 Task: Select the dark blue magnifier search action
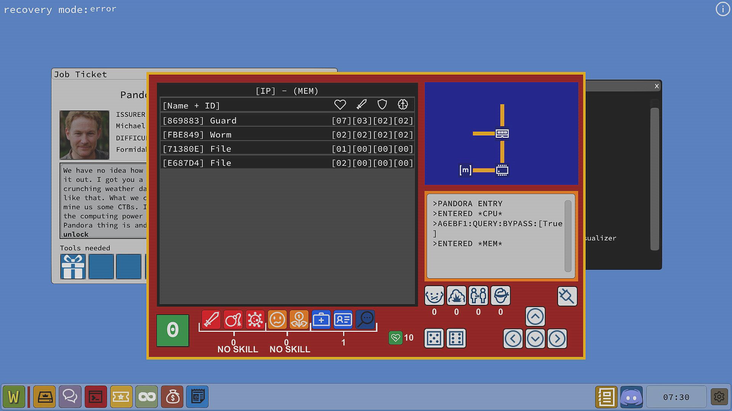coord(365,320)
